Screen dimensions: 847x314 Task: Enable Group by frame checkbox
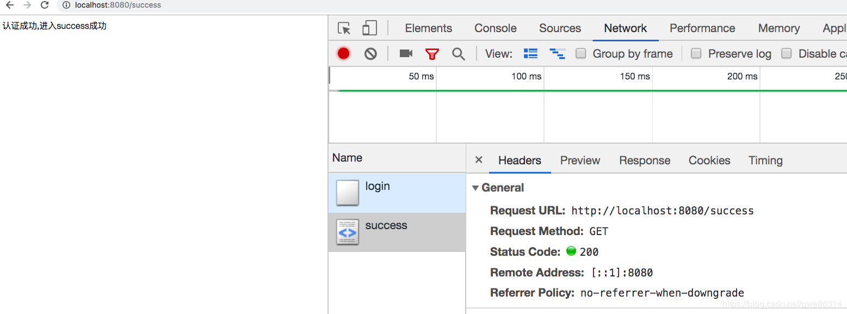581,53
